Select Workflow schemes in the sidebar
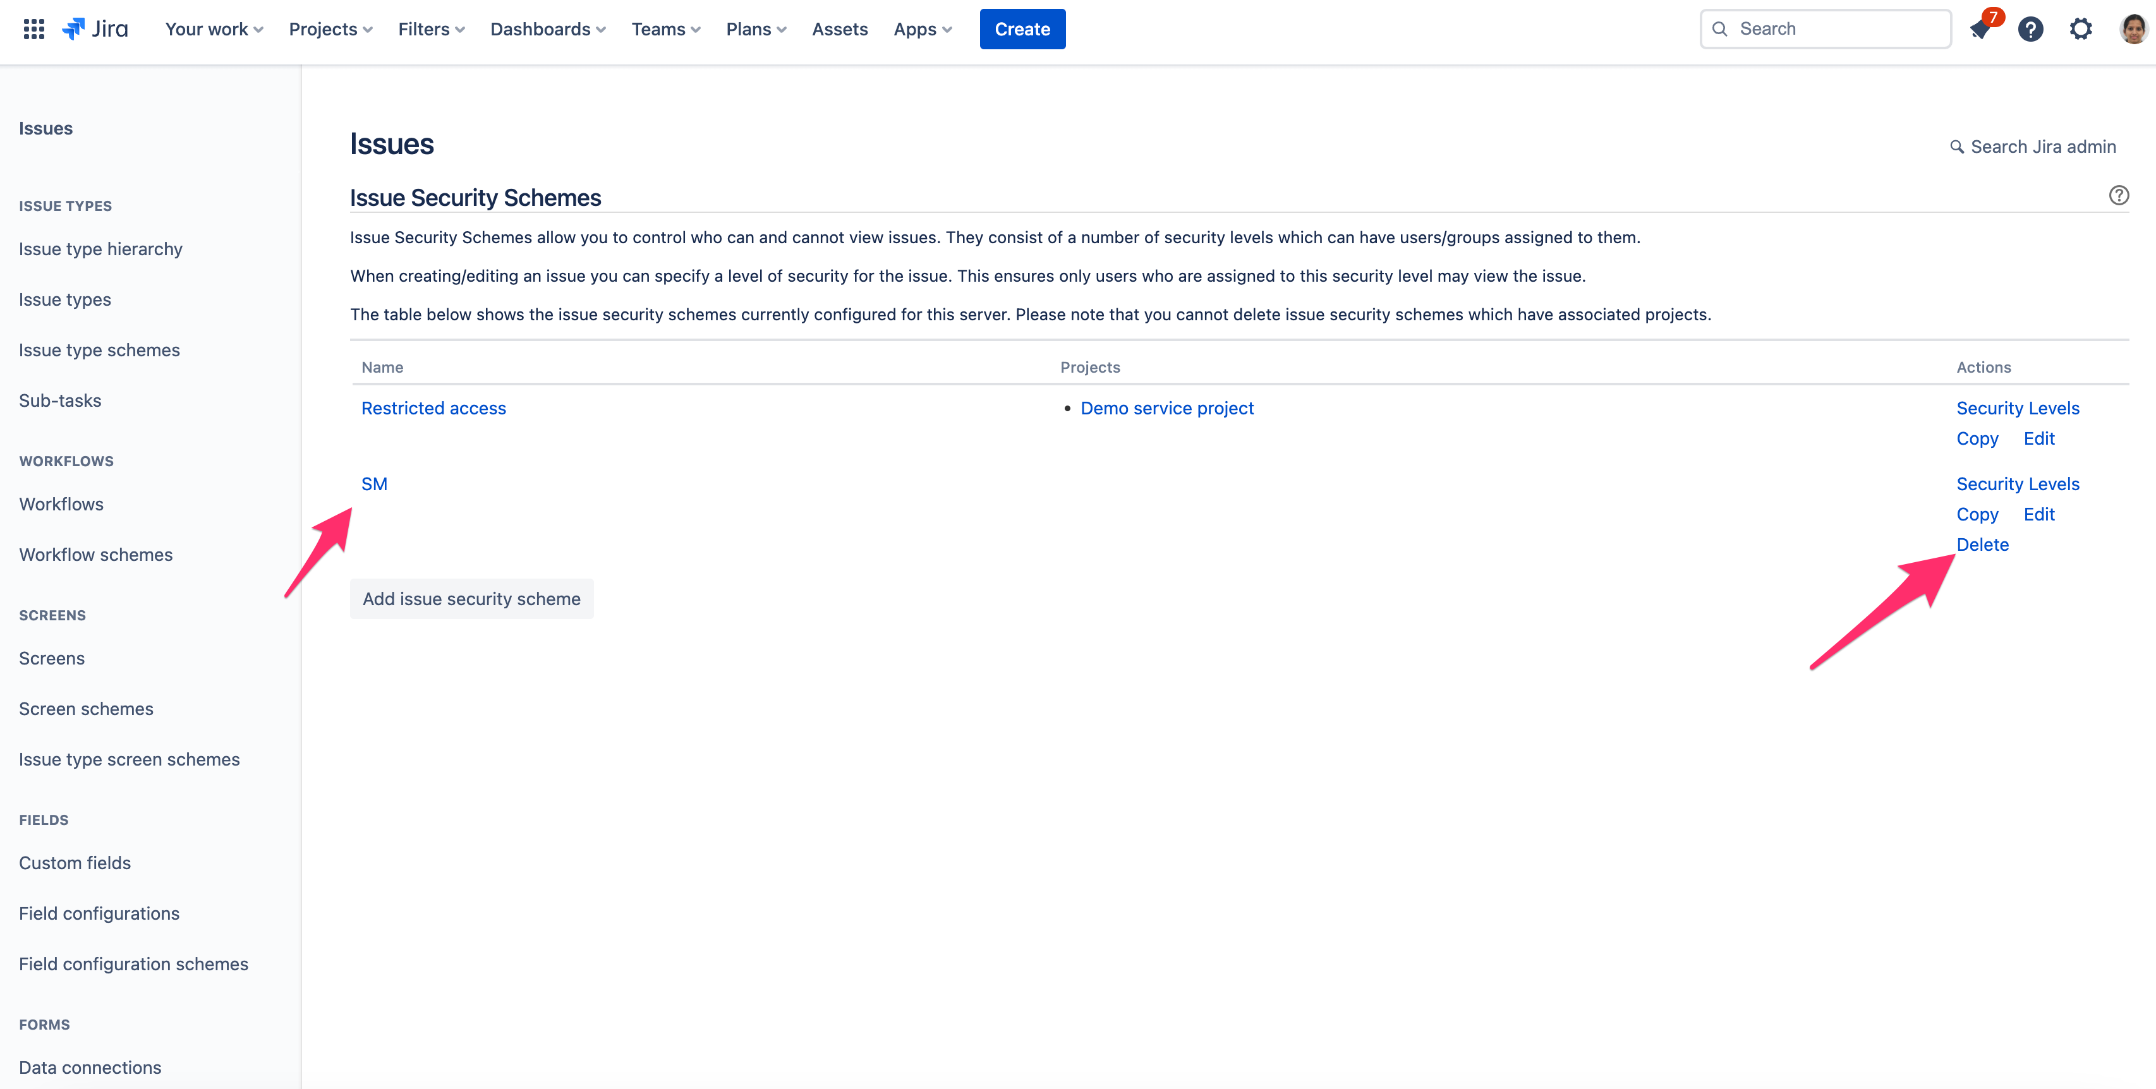This screenshot has height=1089, width=2156. click(x=95, y=555)
